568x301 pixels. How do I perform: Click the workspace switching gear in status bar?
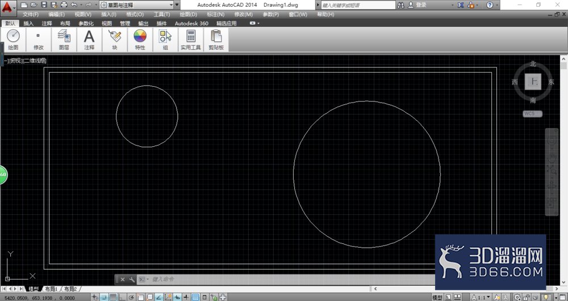(517, 297)
